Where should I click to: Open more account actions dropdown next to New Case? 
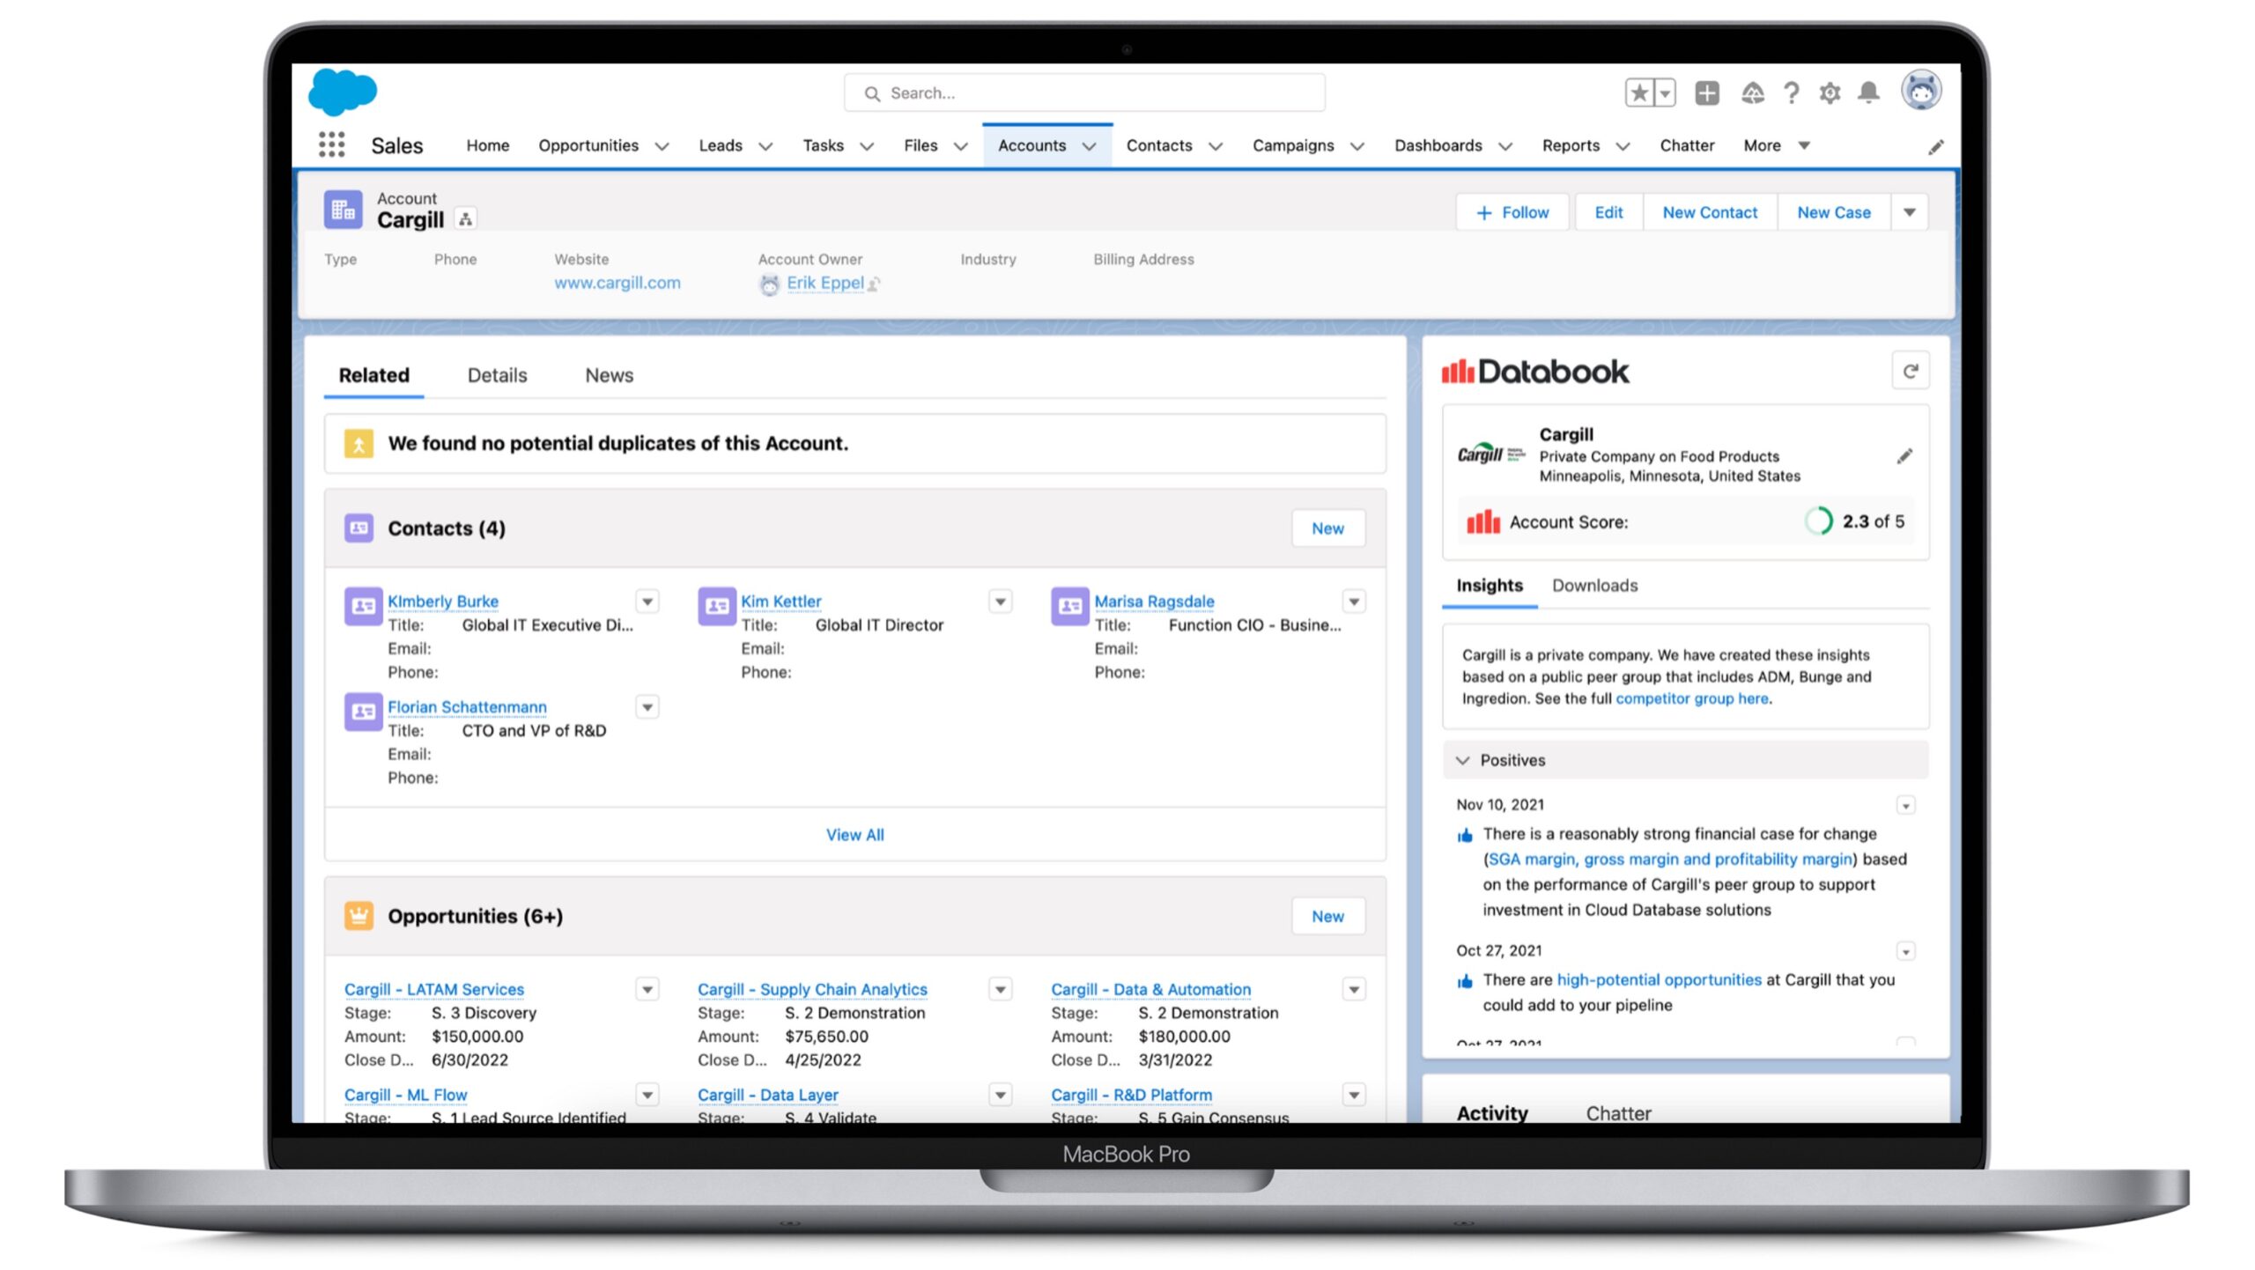1909,212
